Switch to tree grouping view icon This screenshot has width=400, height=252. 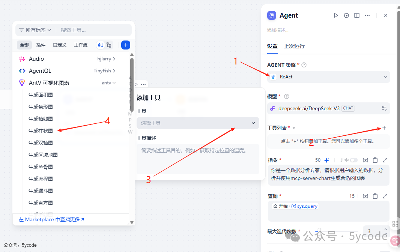(x=109, y=45)
